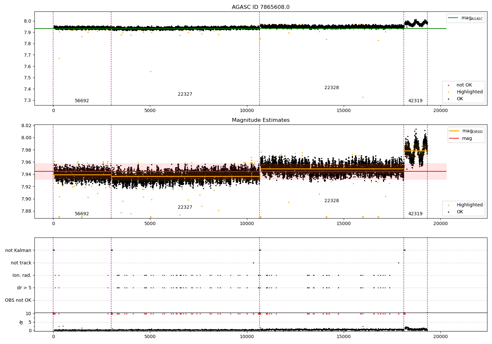Click the 7.6 y-axis tick label

pos(28,67)
